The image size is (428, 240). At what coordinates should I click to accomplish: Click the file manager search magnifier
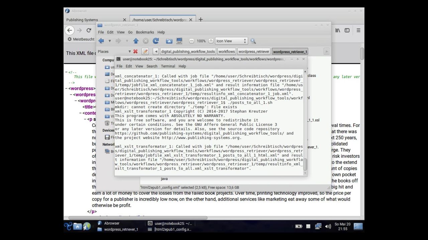253,41
